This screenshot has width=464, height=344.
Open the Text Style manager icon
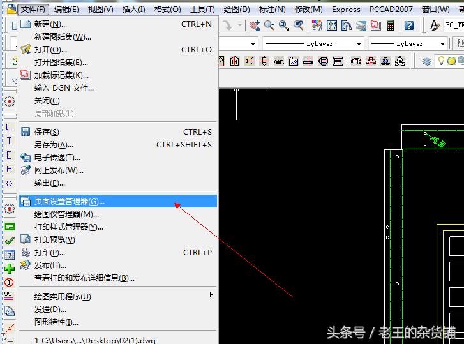[435, 26]
